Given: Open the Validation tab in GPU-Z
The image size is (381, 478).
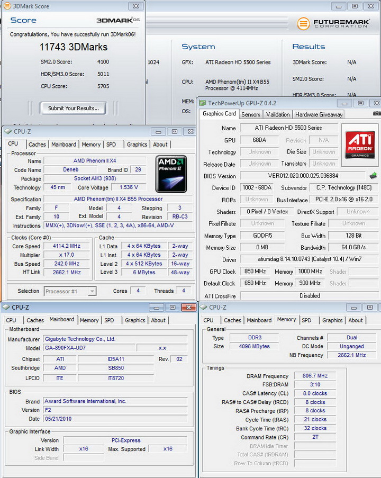Looking at the screenshot, I should tap(278, 114).
